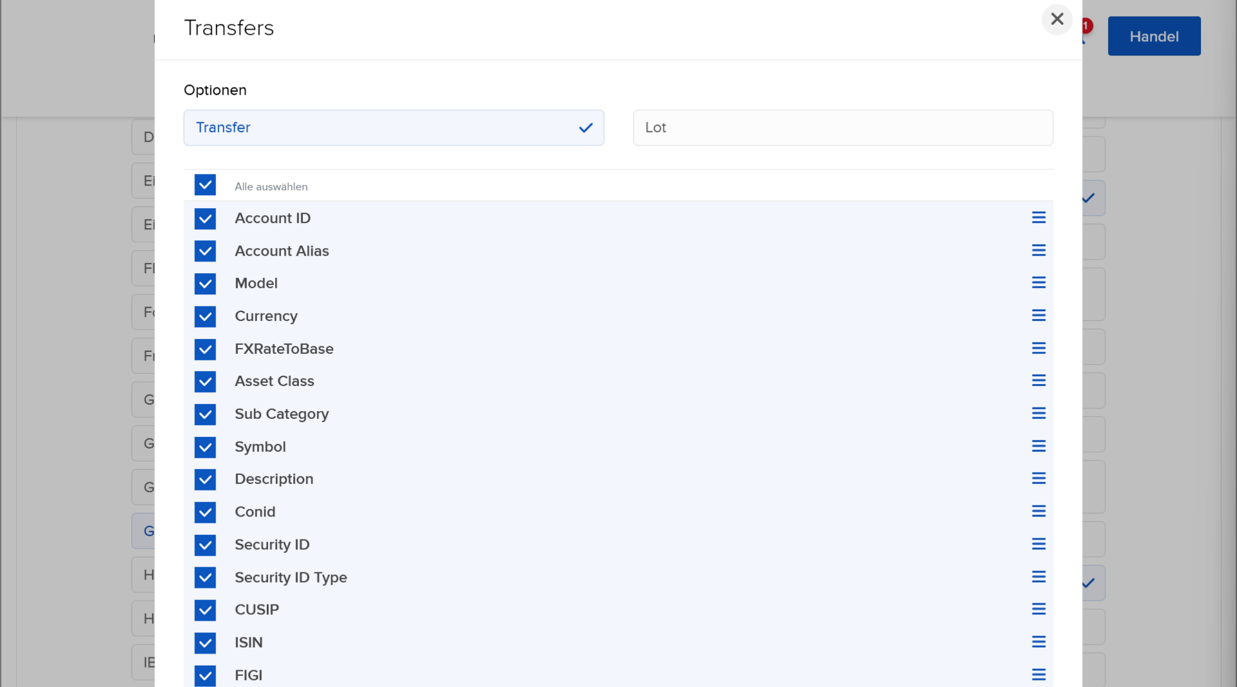Click the Security ID Type row label
This screenshot has width=1237, height=687.
click(291, 577)
